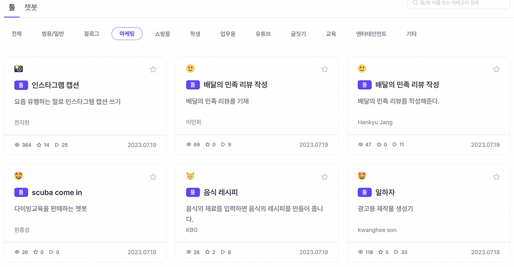Click the favorite star on scuba come in
Screen dimensions: 514x267
click(153, 177)
